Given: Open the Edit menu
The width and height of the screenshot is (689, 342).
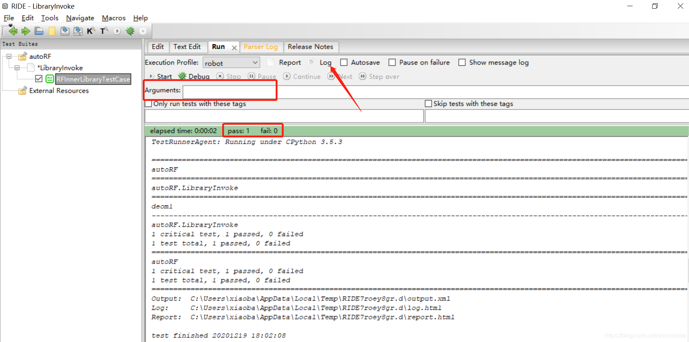Looking at the screenshot, I should [x=27, y=18].
